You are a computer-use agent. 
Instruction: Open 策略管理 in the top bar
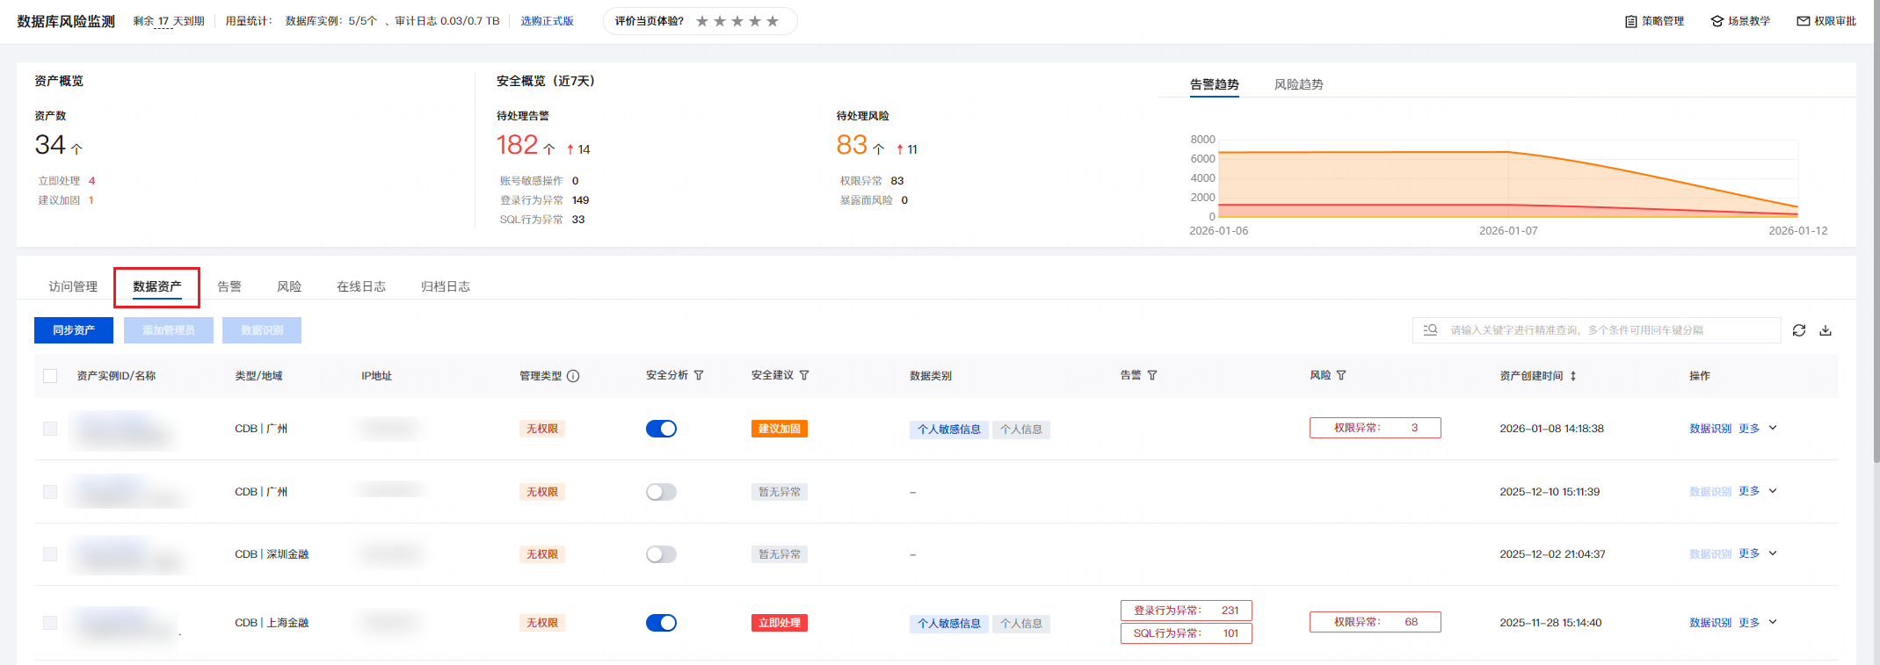point(1654,21)
